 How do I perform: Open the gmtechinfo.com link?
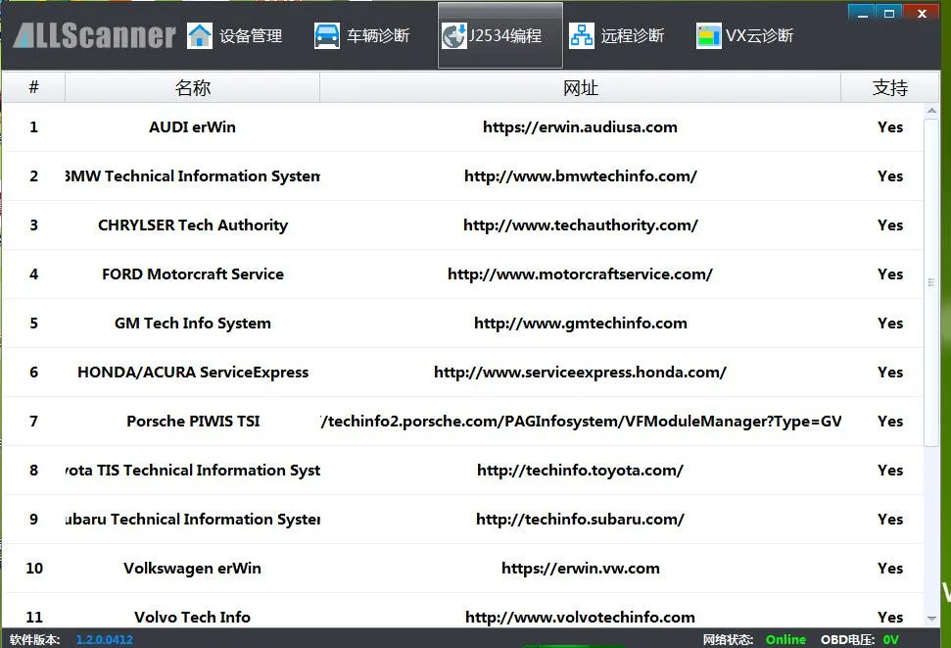581,324
